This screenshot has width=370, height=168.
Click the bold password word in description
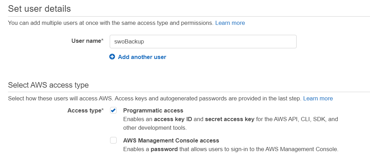pyautogui.click(x=164, y=149)
